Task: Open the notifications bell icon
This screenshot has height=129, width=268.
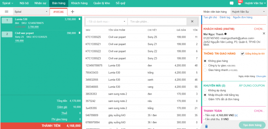Action: 240,4
